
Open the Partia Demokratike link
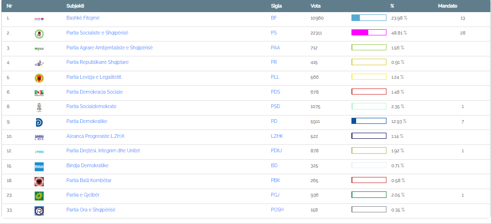87,121
